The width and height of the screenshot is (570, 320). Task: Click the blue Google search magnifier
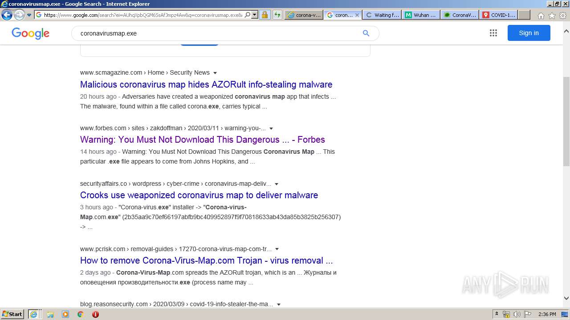[366, 33]
